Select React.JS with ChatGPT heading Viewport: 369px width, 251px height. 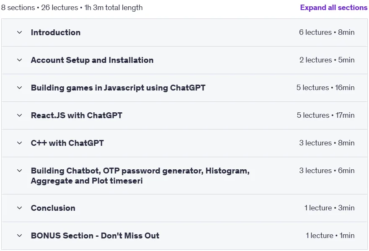pyautogui.click(x=77, y=115)
